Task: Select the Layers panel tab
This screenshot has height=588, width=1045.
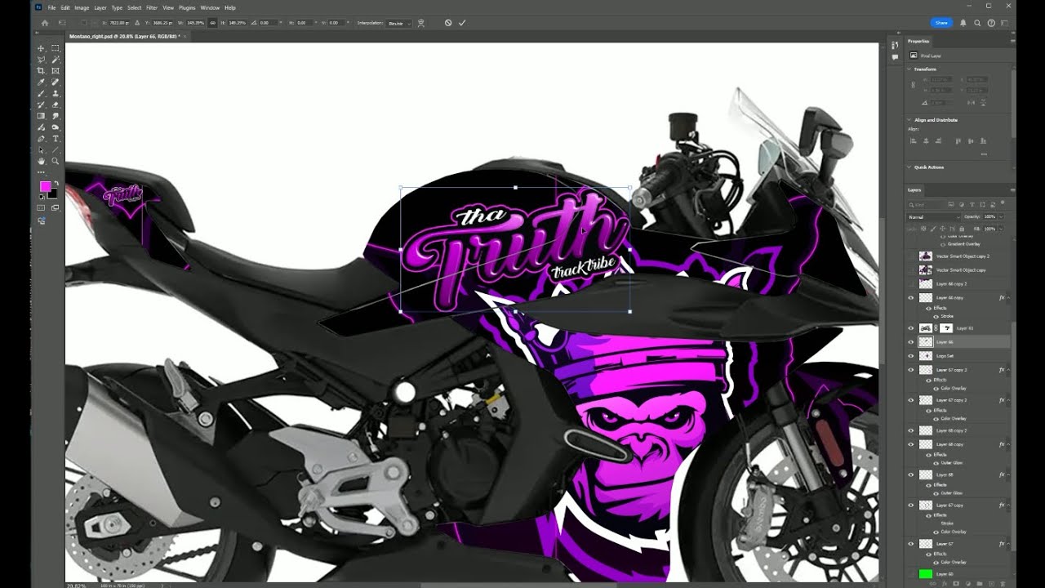Action: 914,189
